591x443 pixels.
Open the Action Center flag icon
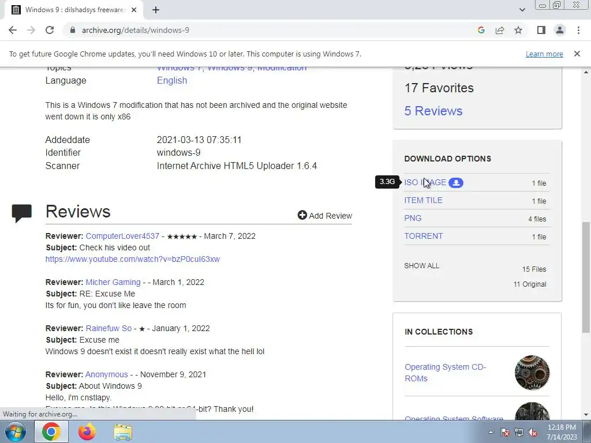pyautogui.click(x=505, y=432)
